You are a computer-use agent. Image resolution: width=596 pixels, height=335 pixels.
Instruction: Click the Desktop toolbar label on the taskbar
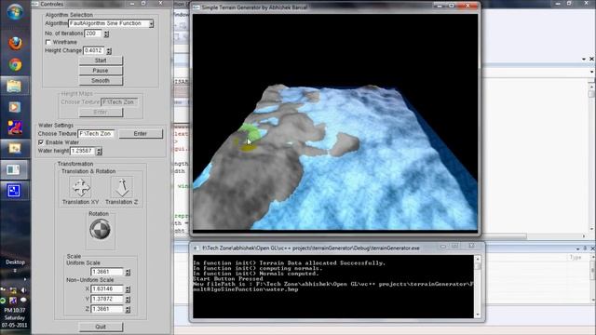point(15,262)
